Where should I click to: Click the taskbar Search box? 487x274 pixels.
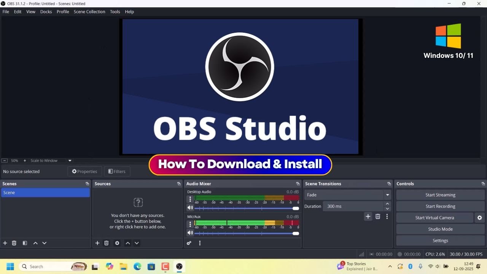pos(53,266)
